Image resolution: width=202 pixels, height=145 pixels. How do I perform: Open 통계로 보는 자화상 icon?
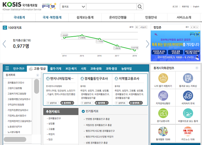click(x=188, y=78)
